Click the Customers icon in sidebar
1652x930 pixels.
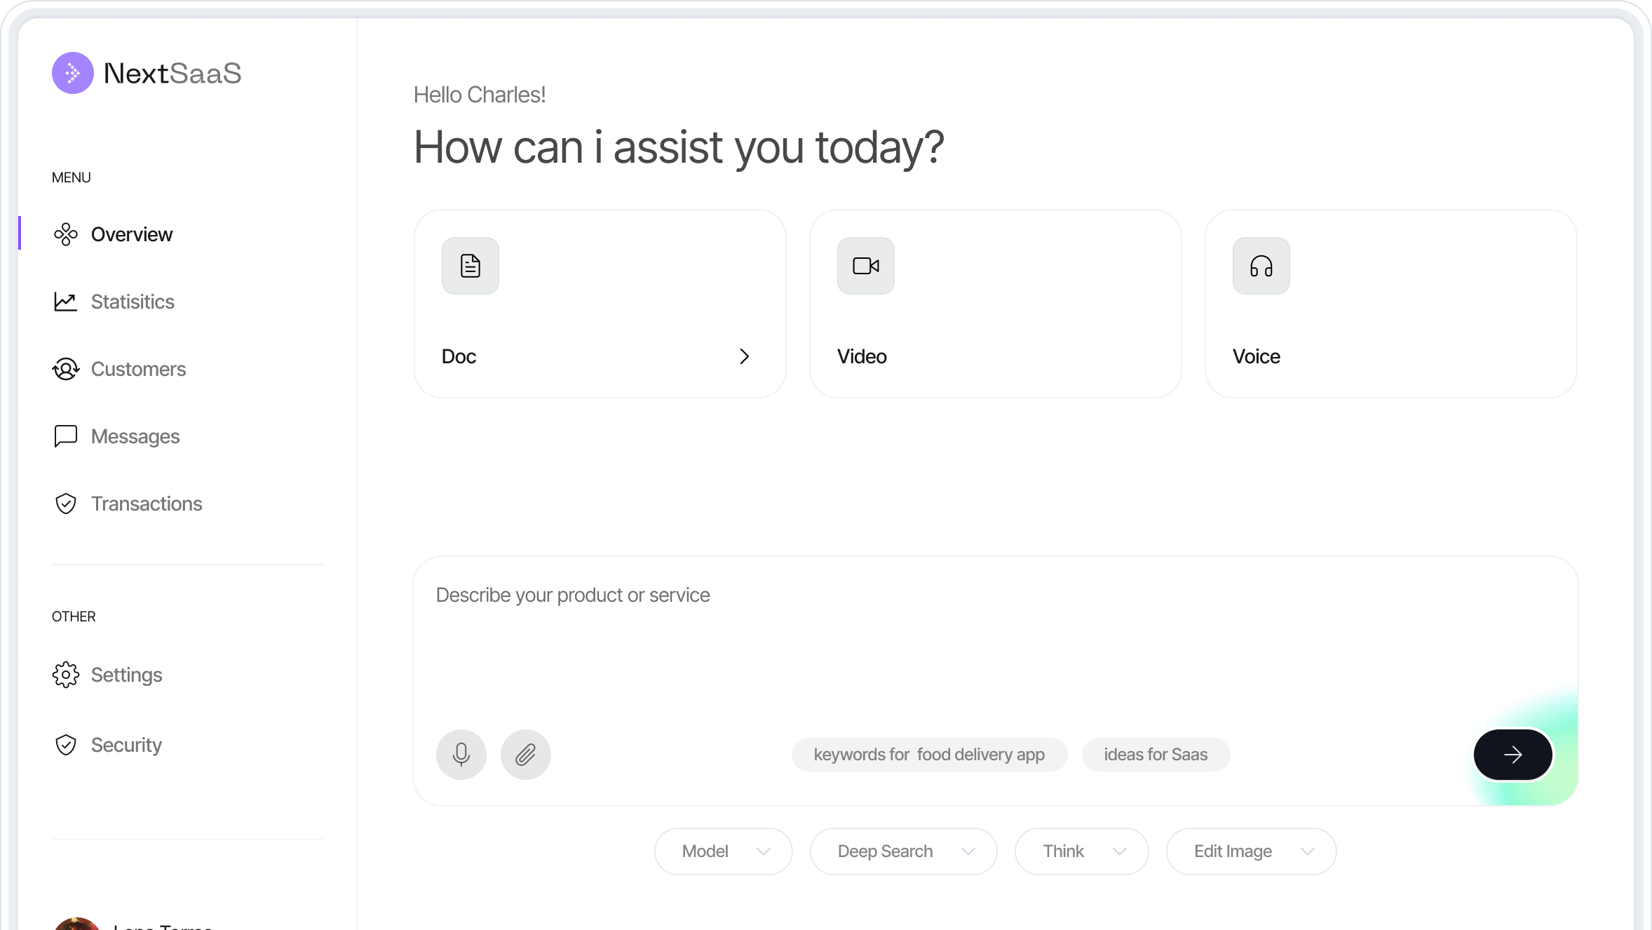point(66,369)
